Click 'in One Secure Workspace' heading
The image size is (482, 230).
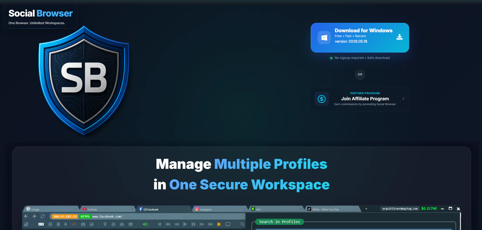pyautogui.click(x=242, y=185)
